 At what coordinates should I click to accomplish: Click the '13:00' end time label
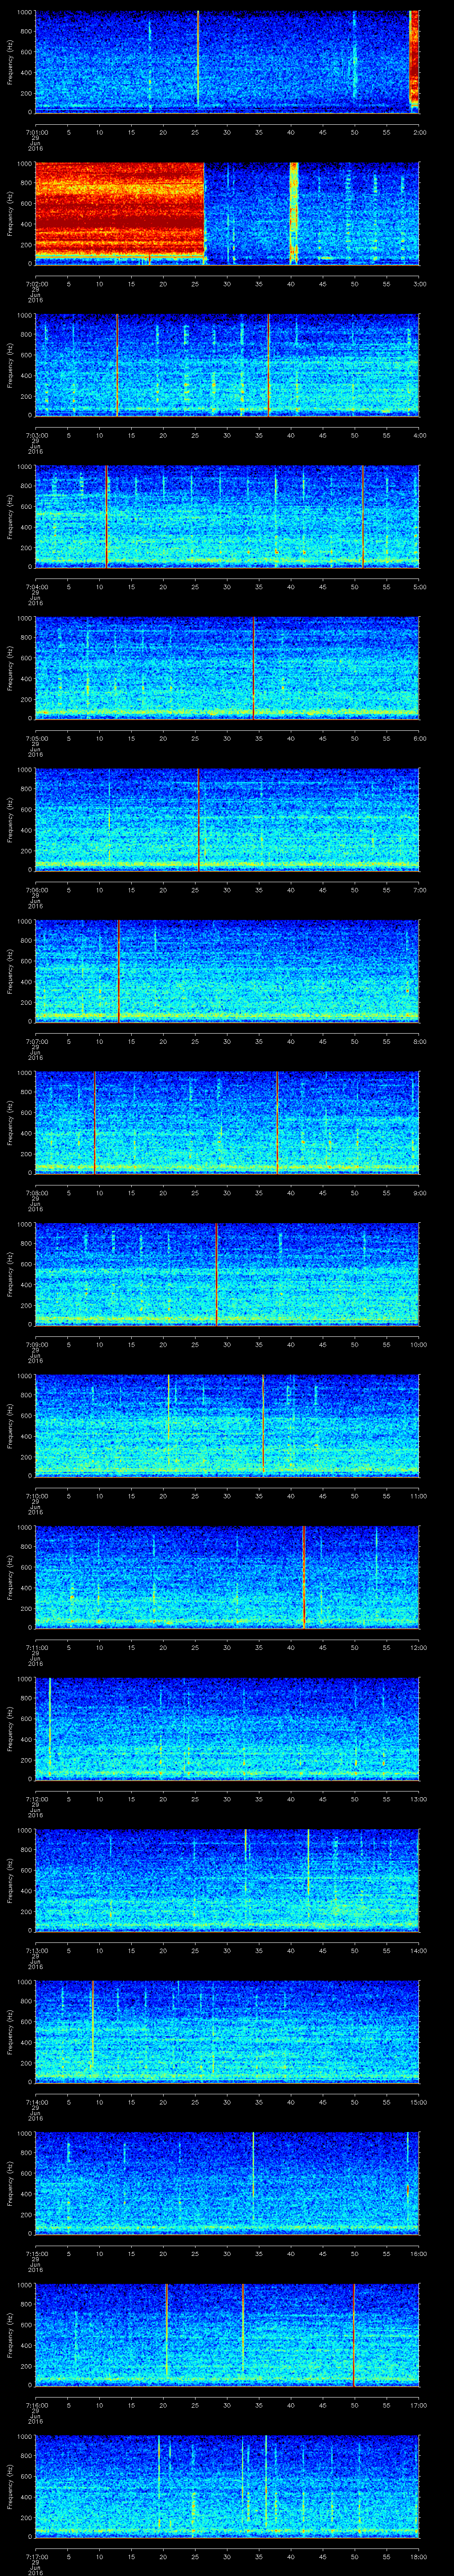[x=418, y=1799]
